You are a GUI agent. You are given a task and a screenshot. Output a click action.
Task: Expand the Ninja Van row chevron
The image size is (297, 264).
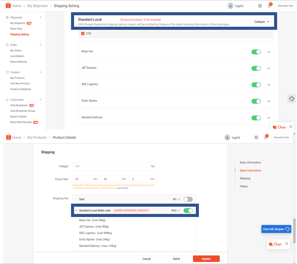(x=269, y=52)
